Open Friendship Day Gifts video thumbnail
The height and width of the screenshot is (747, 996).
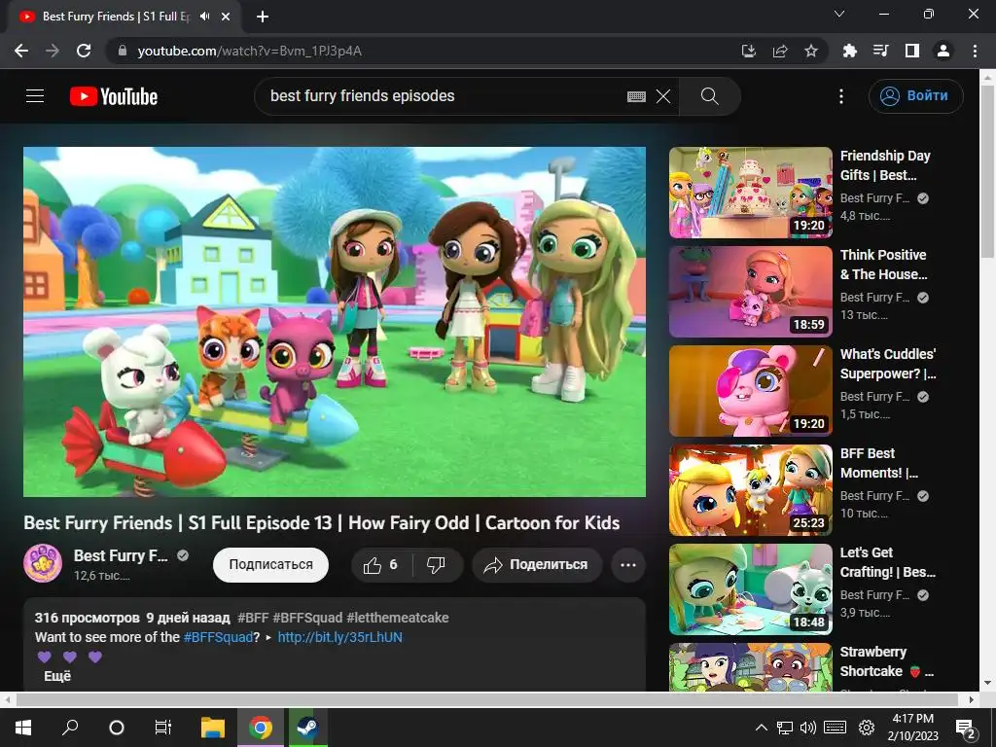tap(751, 193)
